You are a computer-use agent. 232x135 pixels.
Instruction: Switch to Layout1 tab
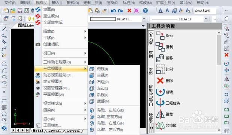click(55, 131)
